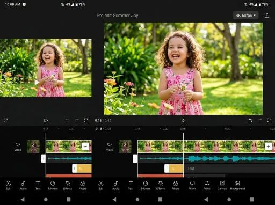This screenshot has width=275, height=205.
Task: Open the Canvas tool
Action: 222,185
